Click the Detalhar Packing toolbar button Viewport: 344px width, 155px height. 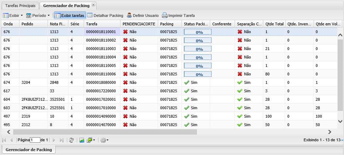(105, 15)
